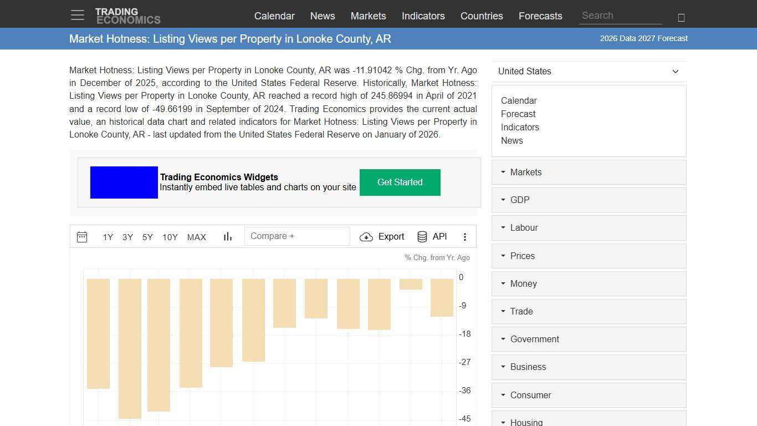Screen dimensions: 757x426
Task: Expand the Housing section
Action: tap(526, 422)
